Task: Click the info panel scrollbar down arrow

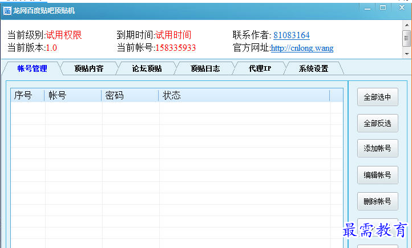Action: [407, 54]
